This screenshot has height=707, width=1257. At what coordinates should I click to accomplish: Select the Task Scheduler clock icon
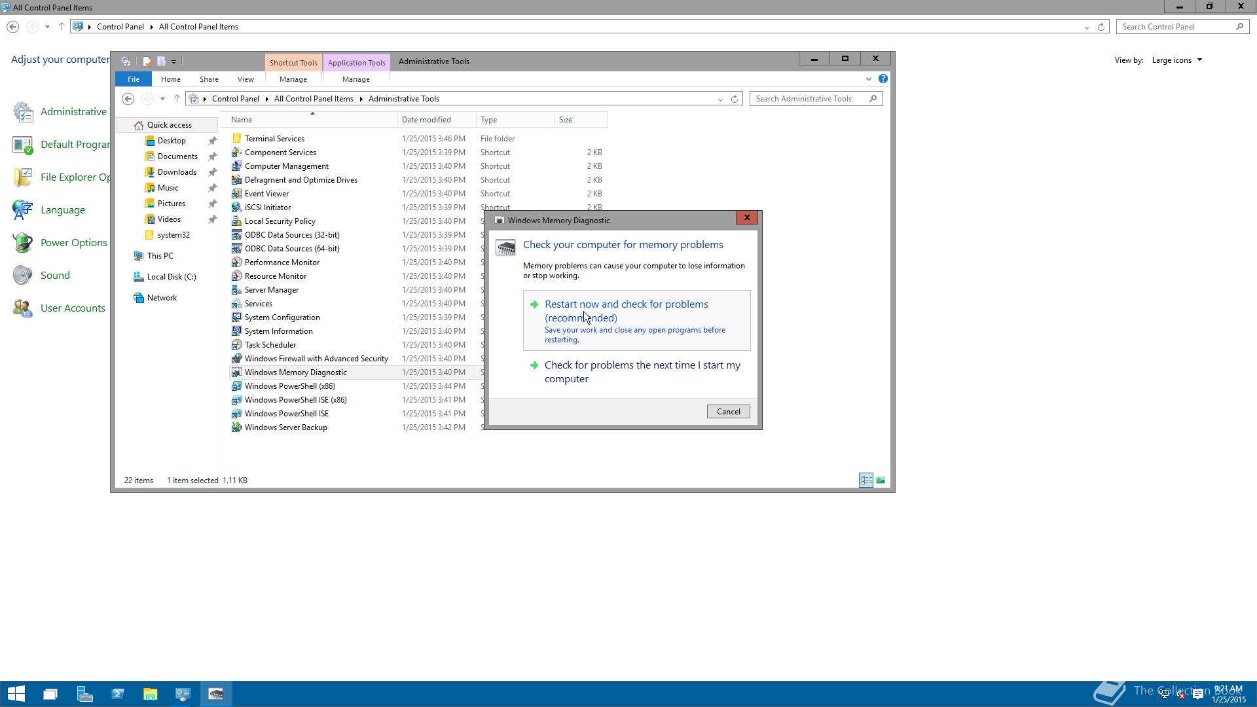236,345
